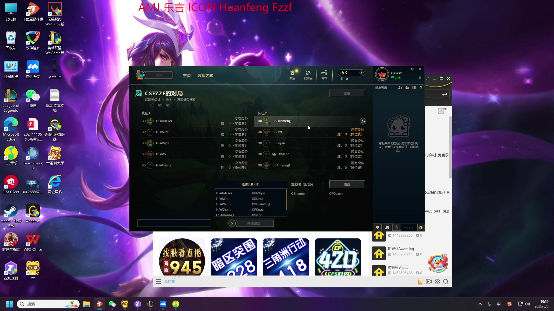Select HPAMint row in 队伍1
The width and height of the screenshot is (554, 311).
tap(194, 132)
